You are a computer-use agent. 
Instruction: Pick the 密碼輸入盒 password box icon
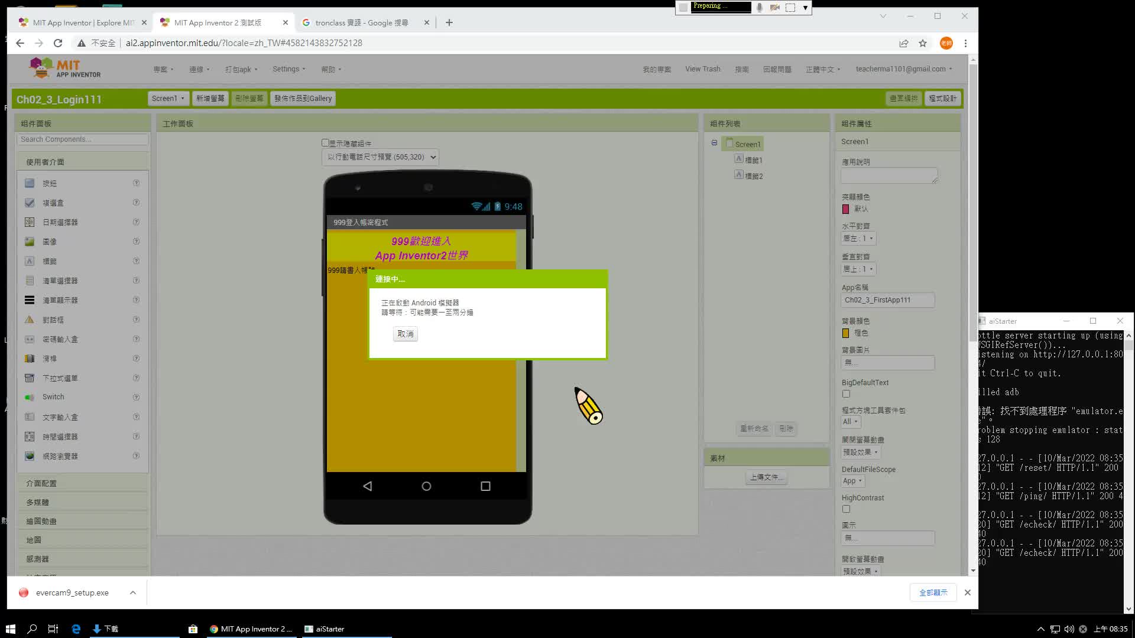(30, 339)
